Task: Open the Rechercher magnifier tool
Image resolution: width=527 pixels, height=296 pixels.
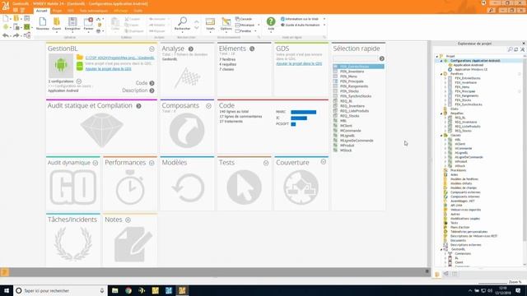Action: tap(183, 21)
